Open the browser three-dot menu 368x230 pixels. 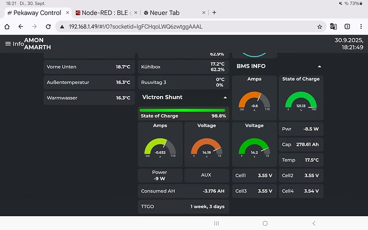[x=361, y=26]
